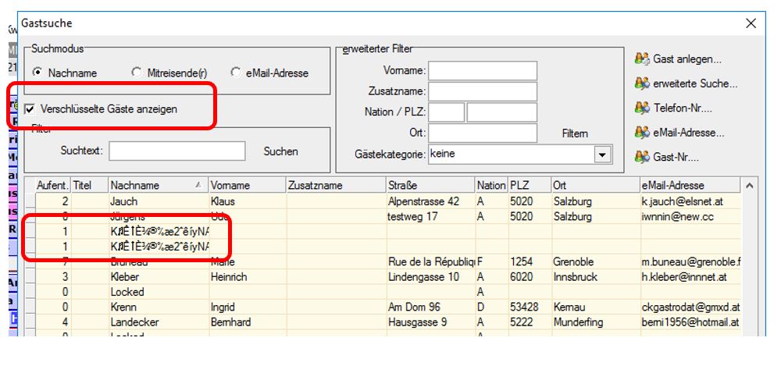The image size is (781, 366).
Task: Click the Ort column header
Action: (x=595, y=185)
